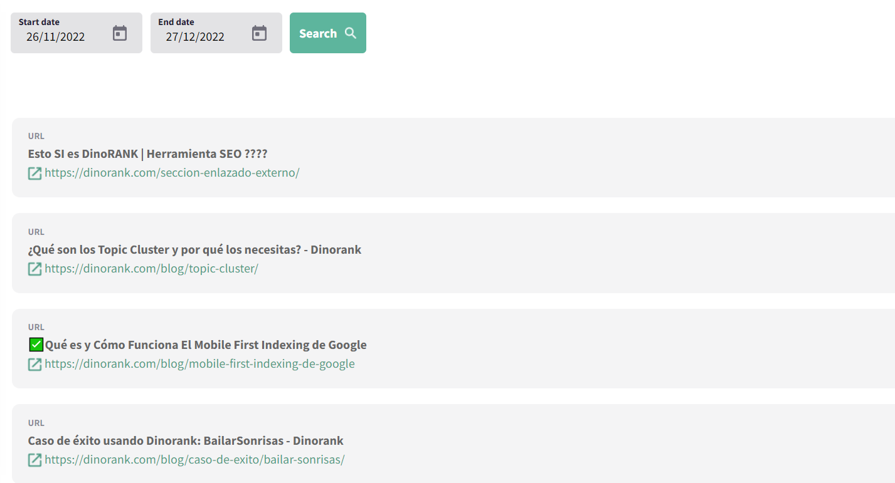Click the Search button

click(328, 33)
